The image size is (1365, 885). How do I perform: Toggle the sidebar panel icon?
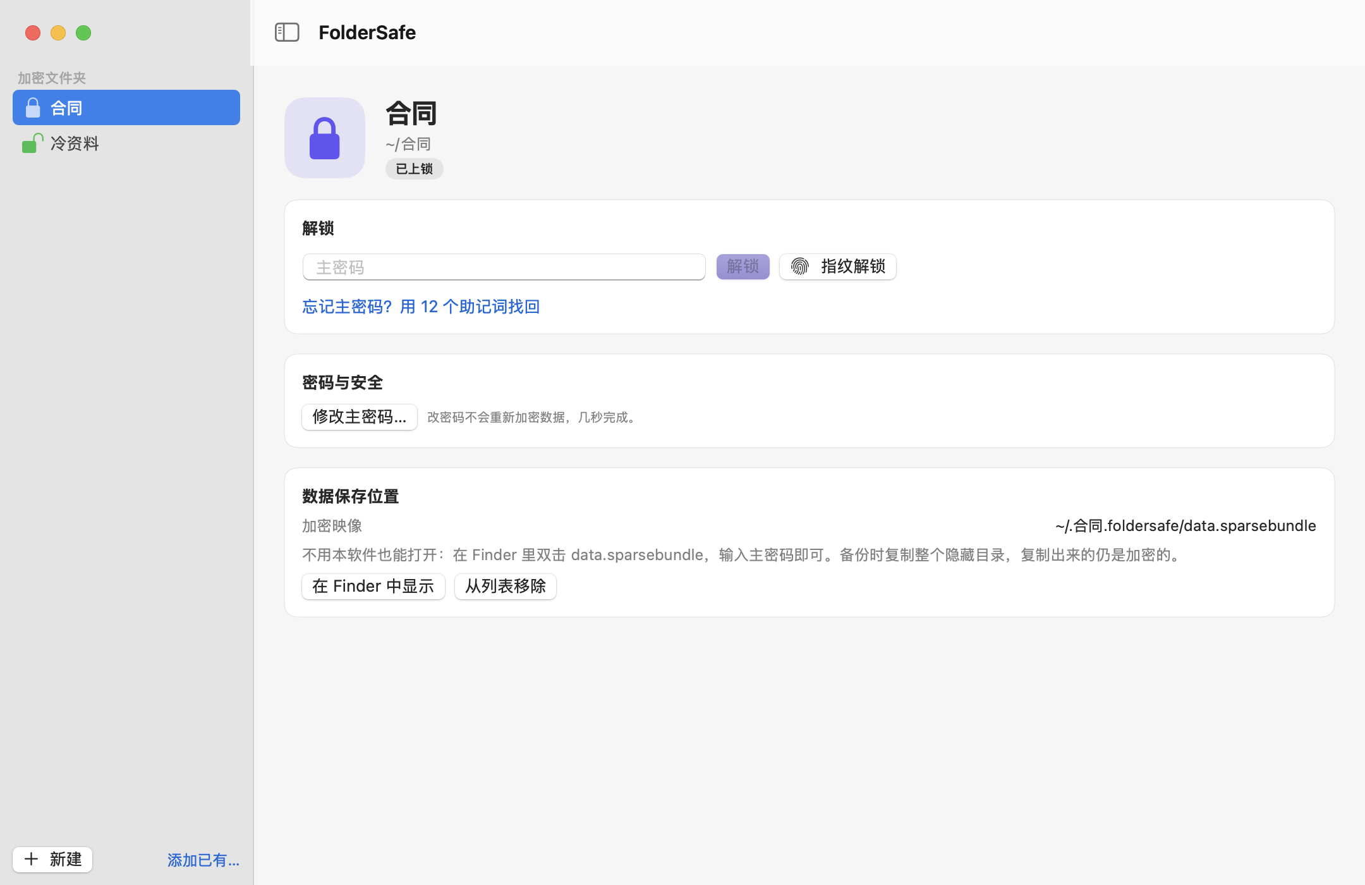tap(287, 32)
